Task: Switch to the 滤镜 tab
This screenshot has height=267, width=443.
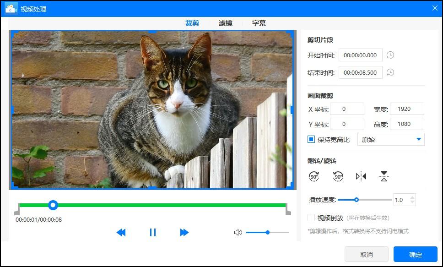Action: [x=226, y=23]
